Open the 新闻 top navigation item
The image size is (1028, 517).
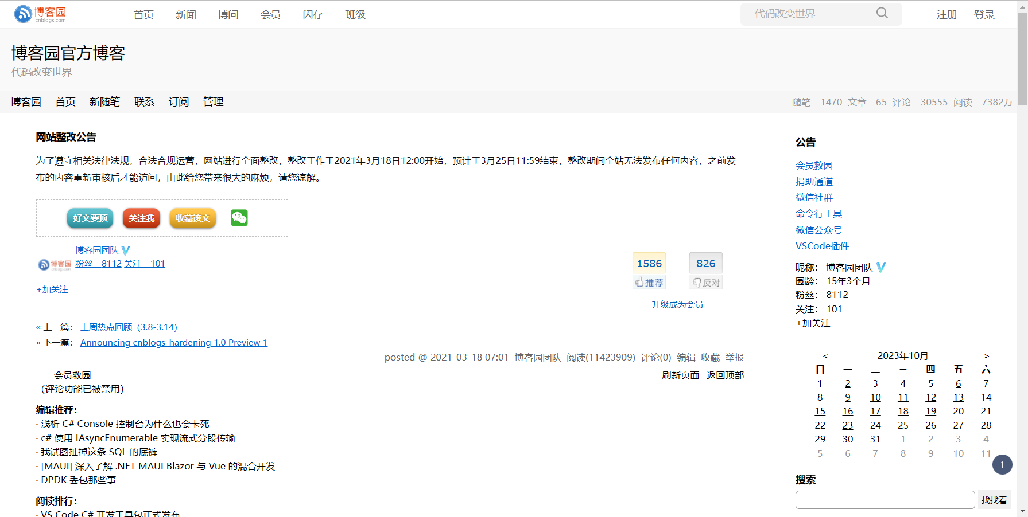tap(185, 15)
